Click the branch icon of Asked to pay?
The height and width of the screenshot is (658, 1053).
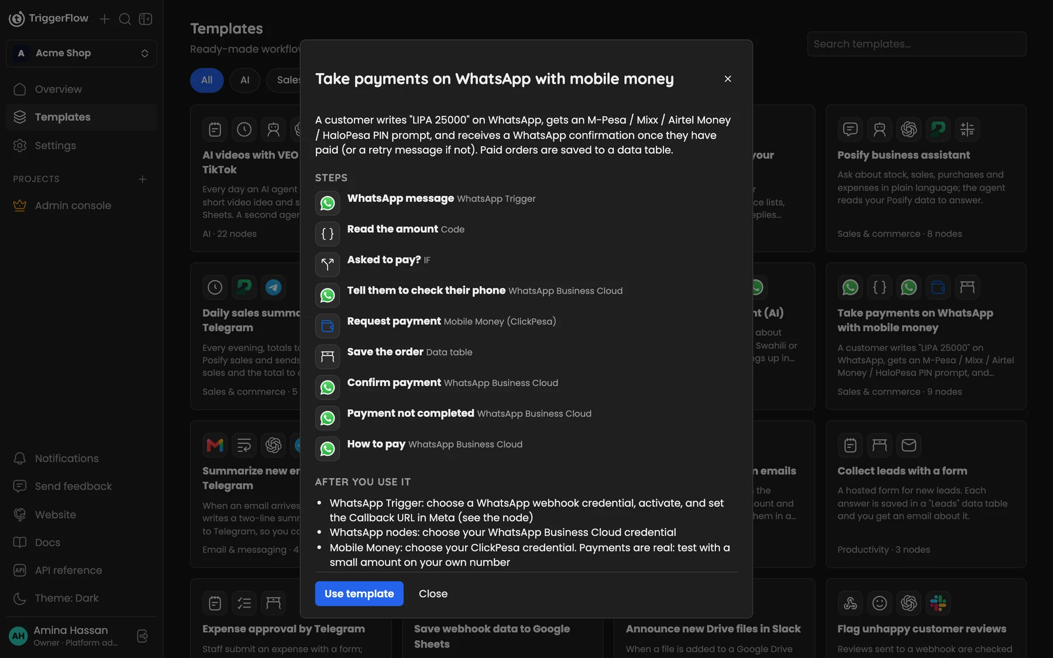pyautogui.click(x=328, y=264)
